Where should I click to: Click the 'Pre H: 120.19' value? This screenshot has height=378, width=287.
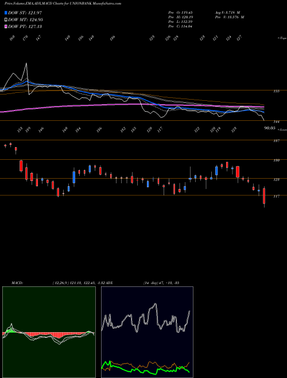tap(180, 17)
